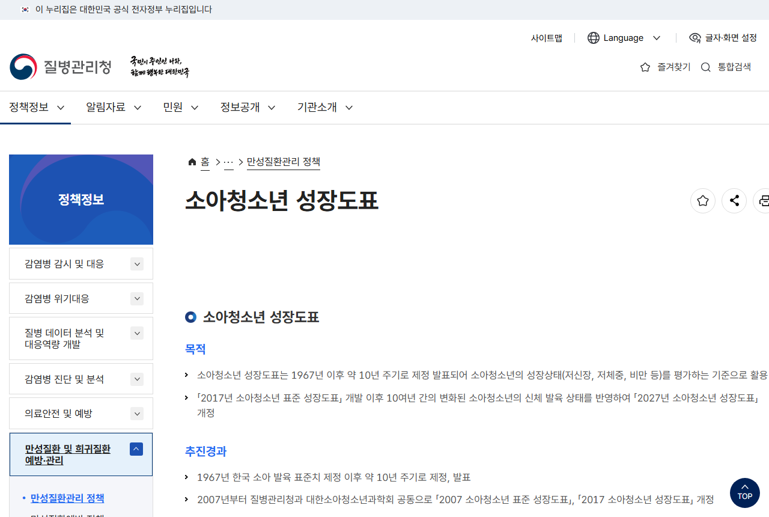Open font and screen settings eye icon
The height and width of the screenshot is (517, 769).
pyautogui.click(x=695, y=38)
